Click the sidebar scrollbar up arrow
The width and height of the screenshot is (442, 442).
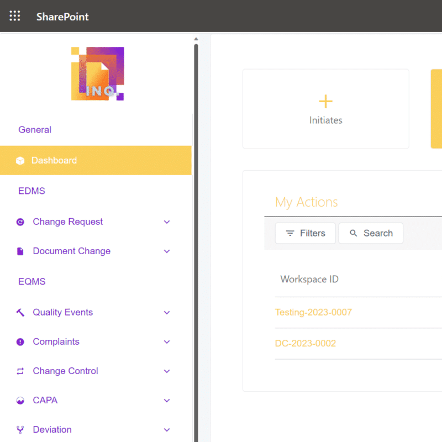(196, 39)
